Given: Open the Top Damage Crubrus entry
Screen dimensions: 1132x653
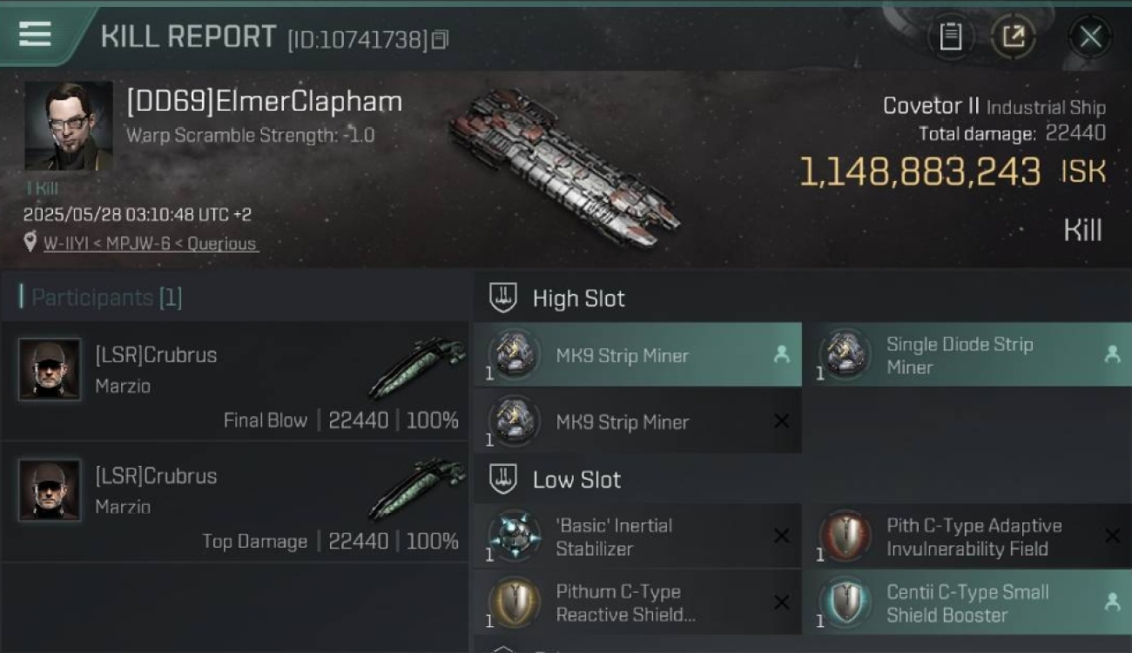Looking at the screenshot, I should click(235, 503).
